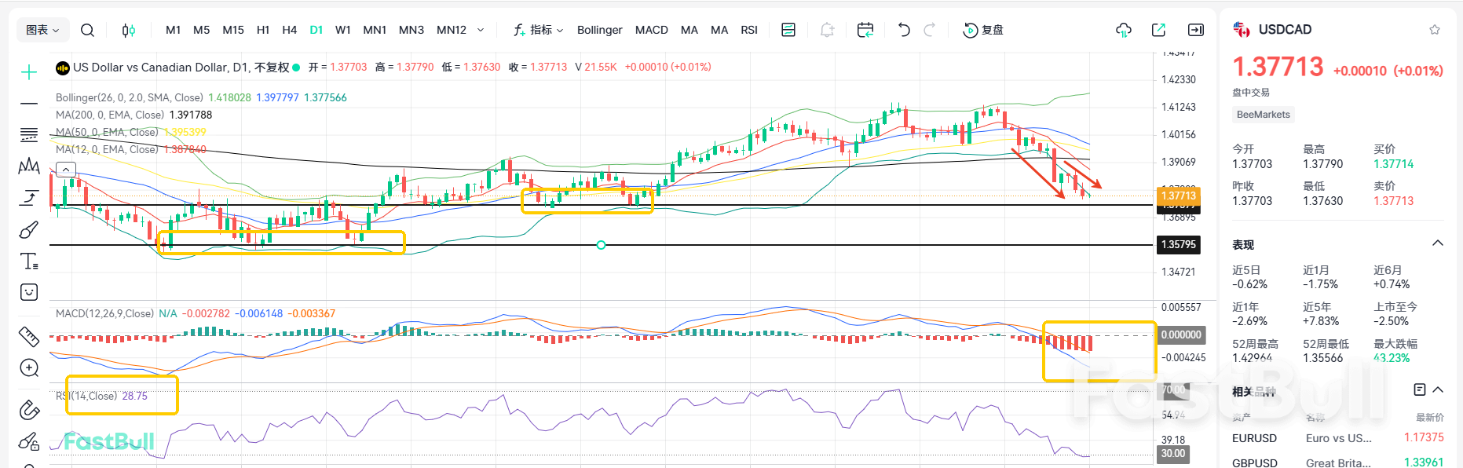The height and width of the screenshot is (468, 1463).
Task: Open the 图表 dropdown menu
Action: pos(42,30)
